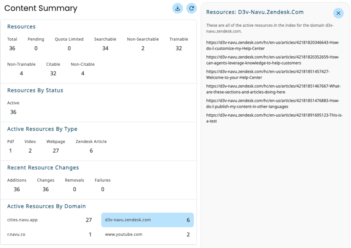The width and height of the screenshot is (351, 248).
Task: Click the download content summary icon
Action: (x=178, y=9)
